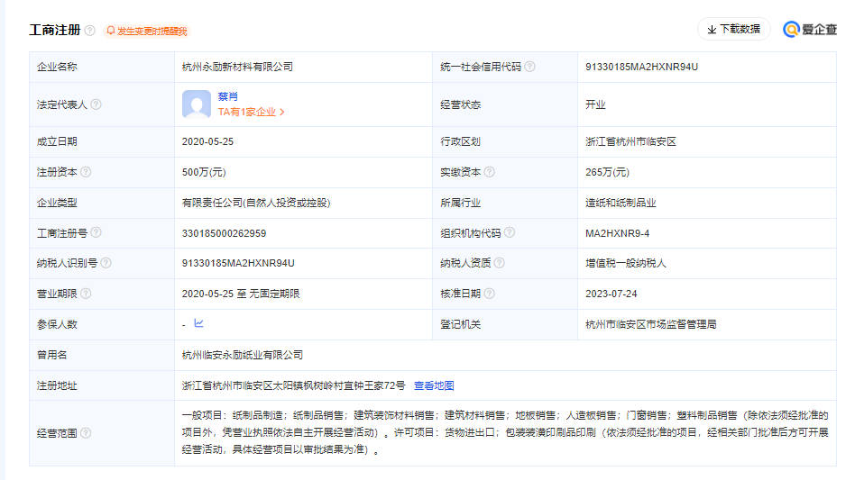Click help icon next to 注册资本
The width and height of the screenshot is (855, 480).
coord(86,172)
